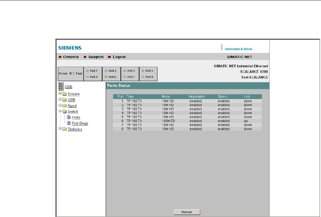
Task: Click the Port 4 LED indicator
Action: (x=143, y=71)
